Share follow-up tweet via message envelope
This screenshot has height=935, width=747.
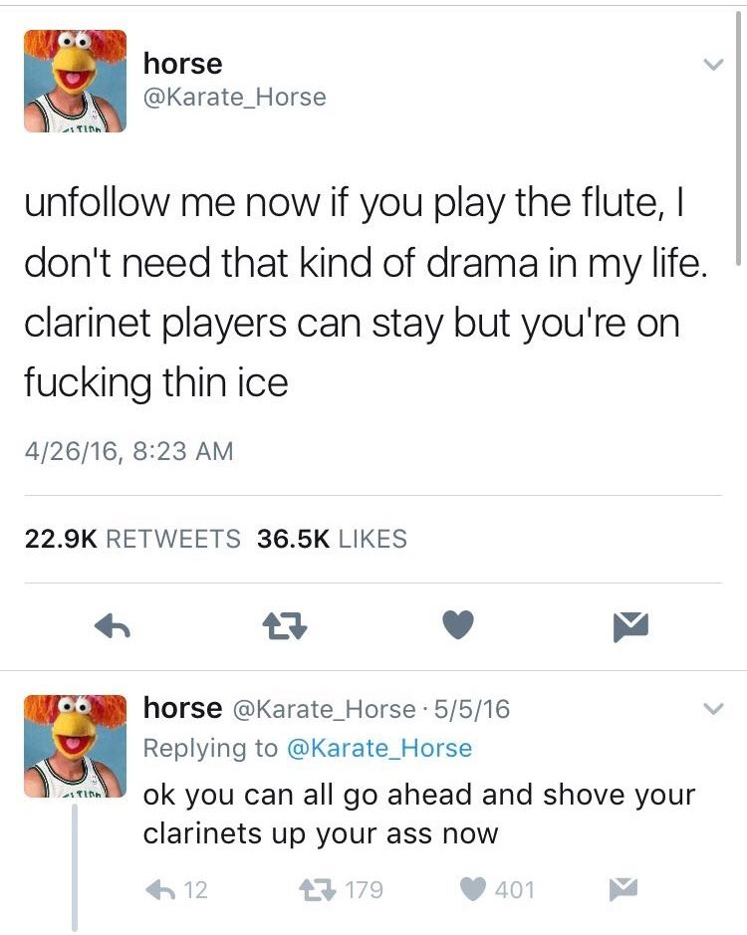(x=623, y=888)
